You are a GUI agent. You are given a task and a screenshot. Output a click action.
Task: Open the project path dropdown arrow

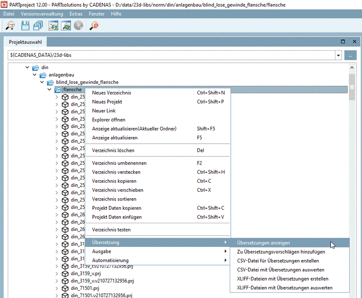(x=338, y=55)
